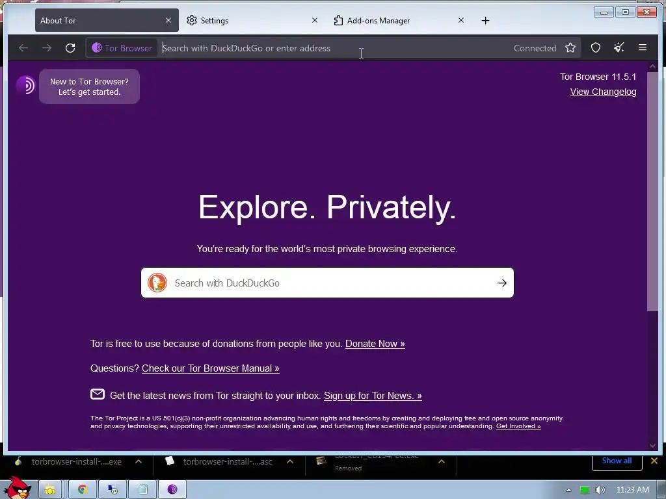This screenshot has height=499, width=666.
Task: Open the hamburger application menu
Action: [x=643, y=47]
